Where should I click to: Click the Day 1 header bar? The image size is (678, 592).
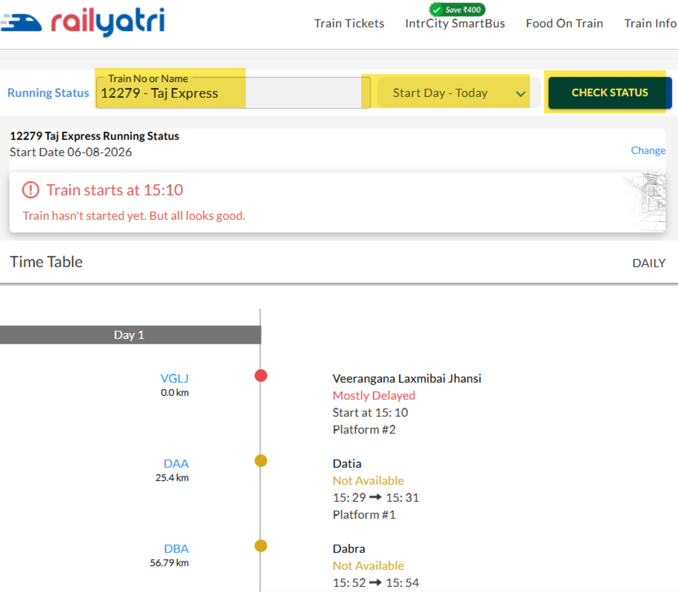click(x=131, y=334)
